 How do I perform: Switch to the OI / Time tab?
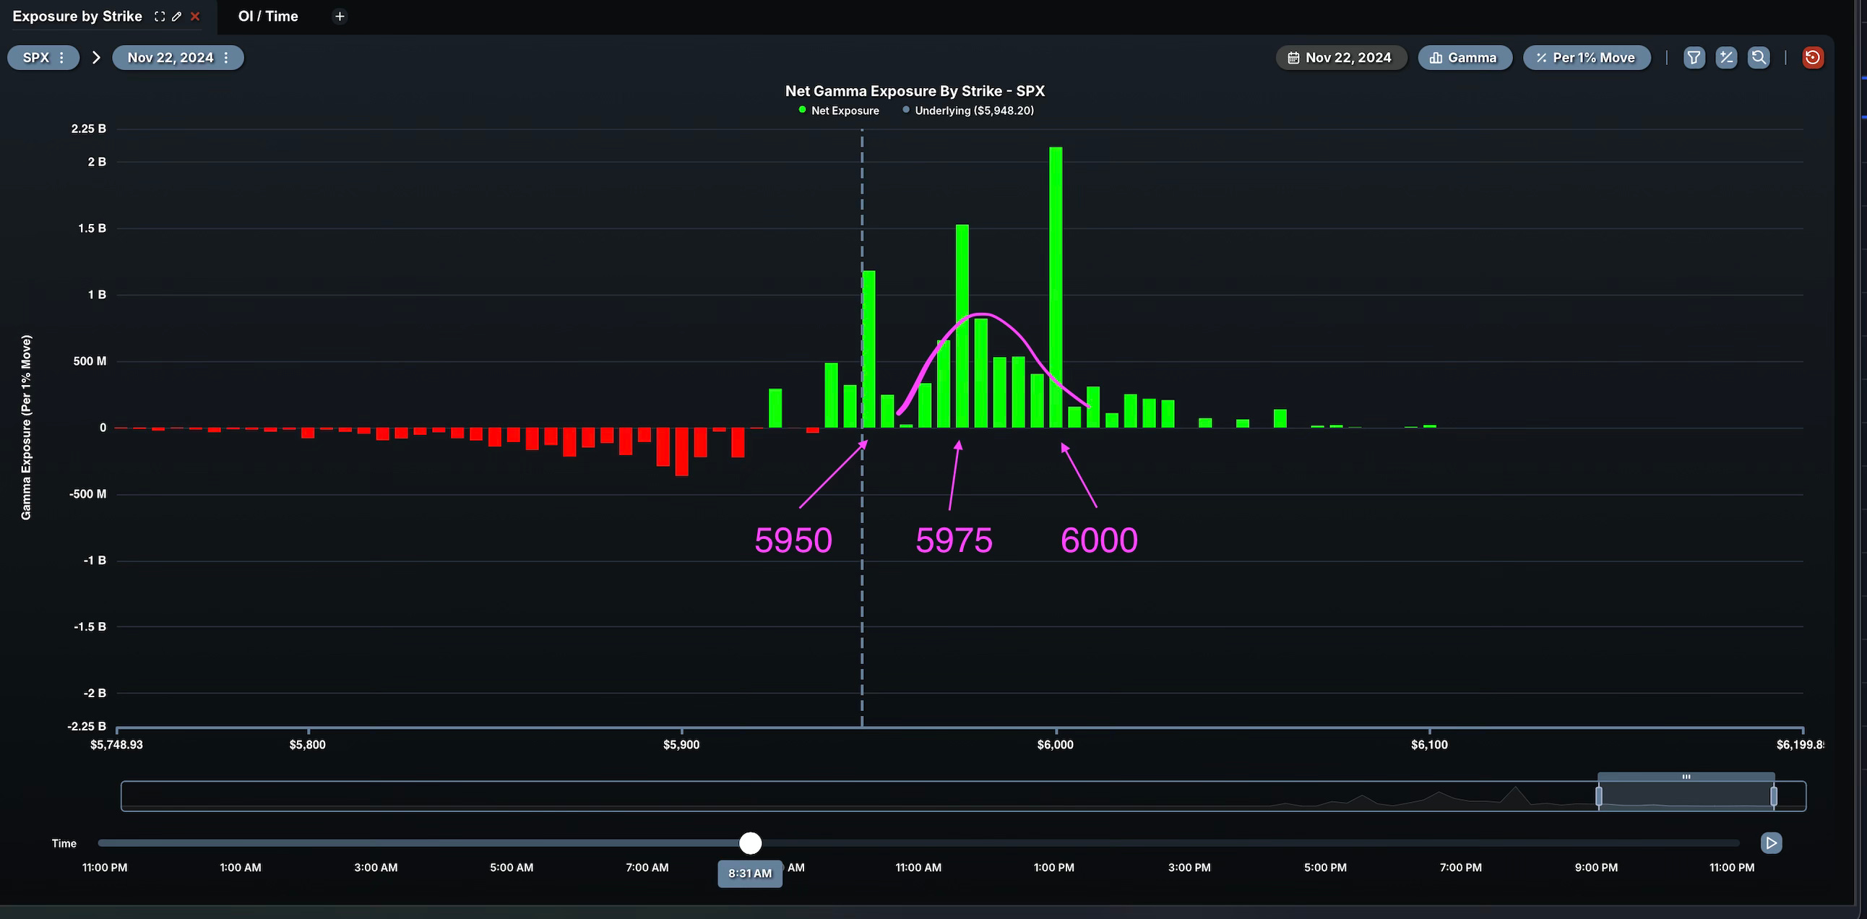click(268, 16)
